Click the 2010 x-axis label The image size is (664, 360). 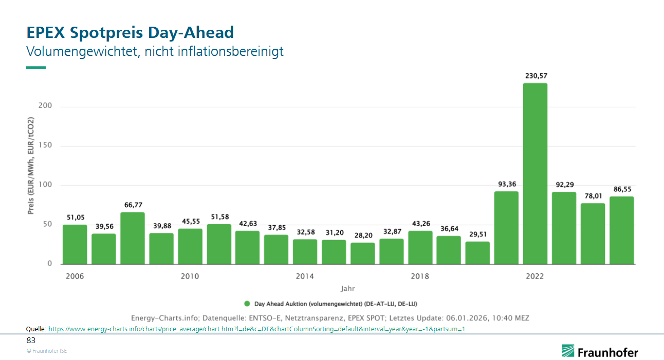[x=190, y=276]
